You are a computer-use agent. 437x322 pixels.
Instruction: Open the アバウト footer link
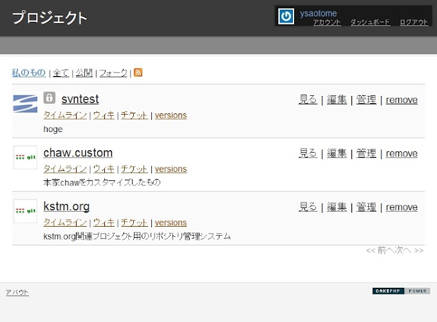point(17,292)
